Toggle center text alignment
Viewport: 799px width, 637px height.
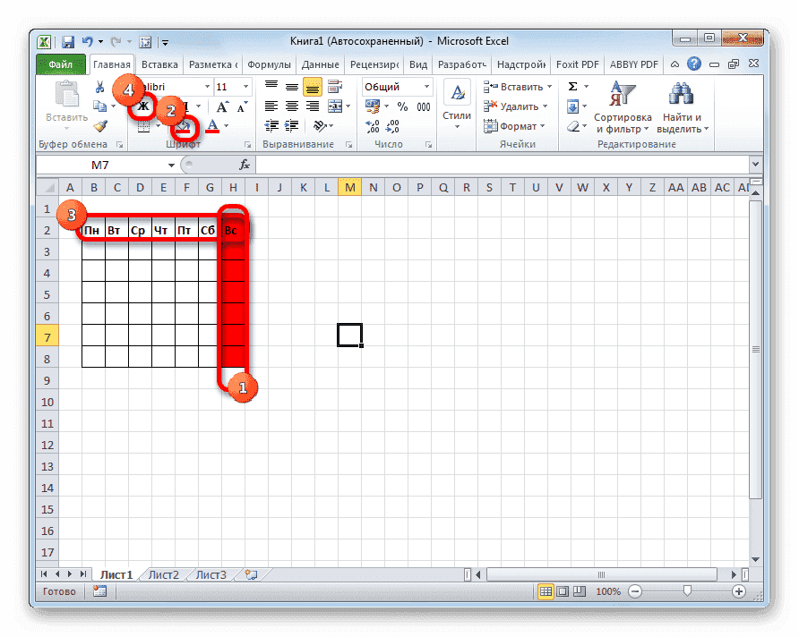(x=290, y=106)
